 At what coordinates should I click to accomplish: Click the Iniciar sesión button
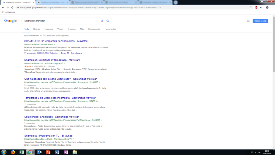260,21
